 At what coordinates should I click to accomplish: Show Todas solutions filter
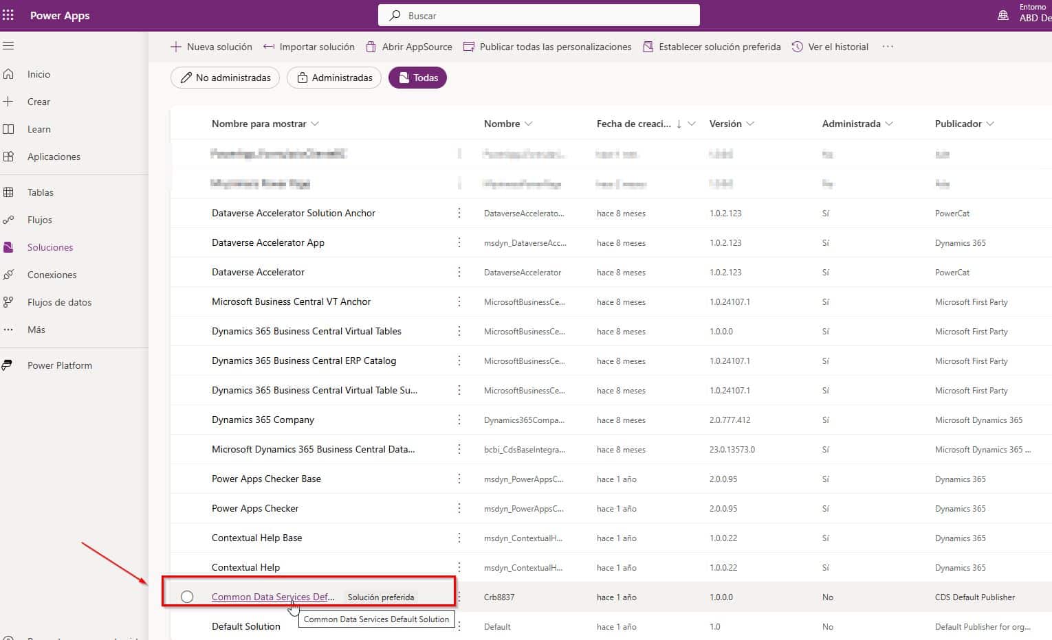tap(417, 78)
